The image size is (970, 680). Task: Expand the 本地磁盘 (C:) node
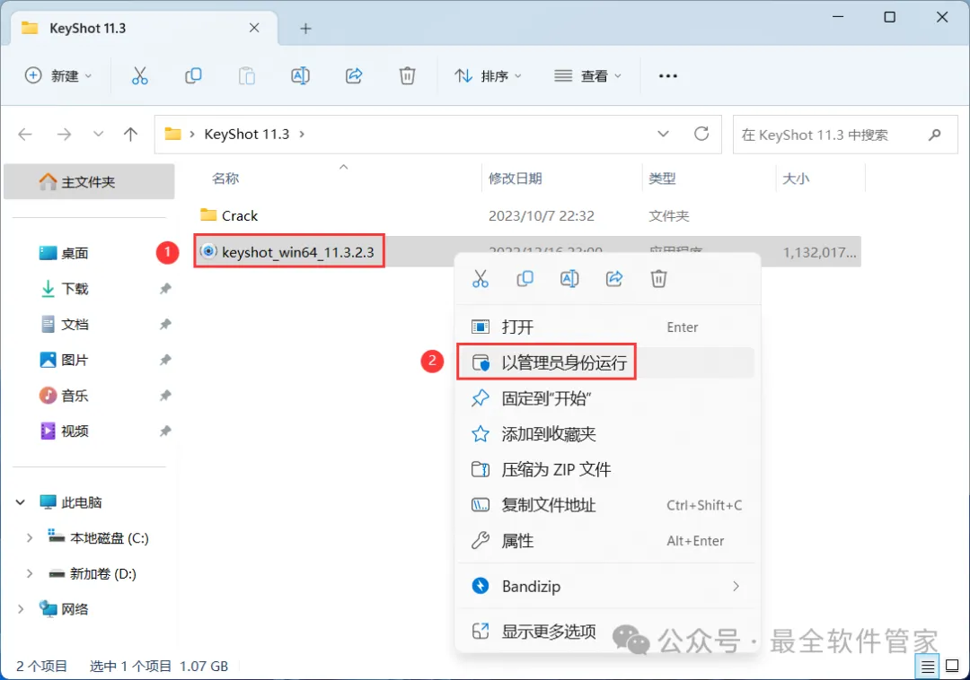(x=29, y=538)
